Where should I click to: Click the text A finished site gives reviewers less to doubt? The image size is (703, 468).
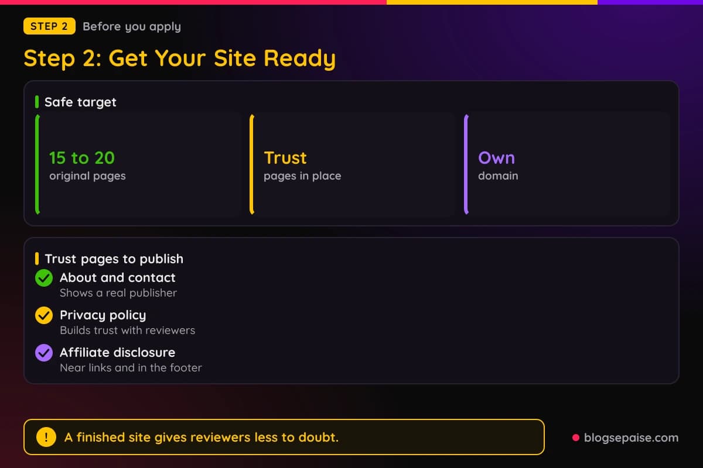click(x=202, y=437)
